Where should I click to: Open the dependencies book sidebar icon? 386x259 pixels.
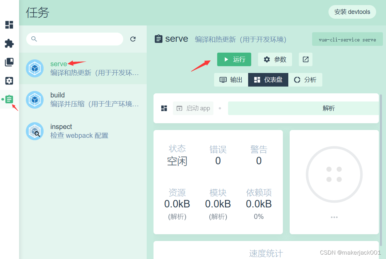pos(9,62)
